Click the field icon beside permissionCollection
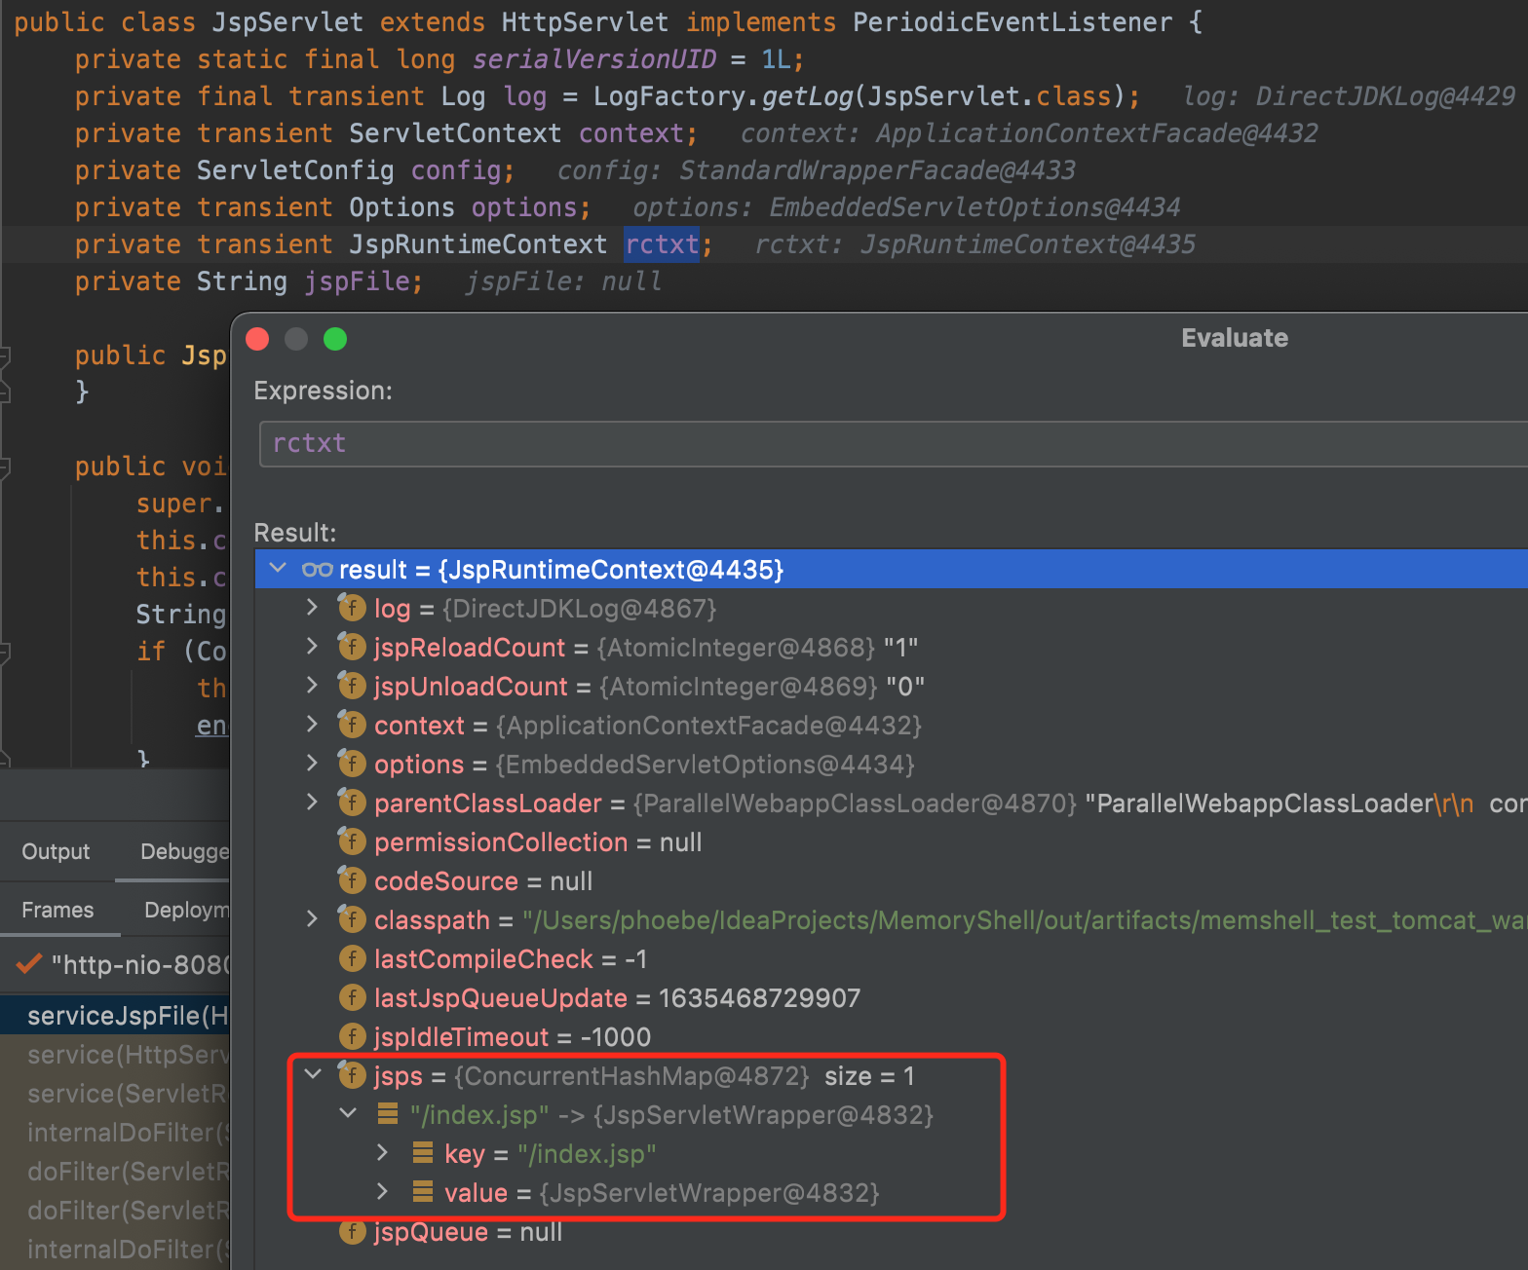Viewport: 1528px width, 1270px height. pos(352,841)
